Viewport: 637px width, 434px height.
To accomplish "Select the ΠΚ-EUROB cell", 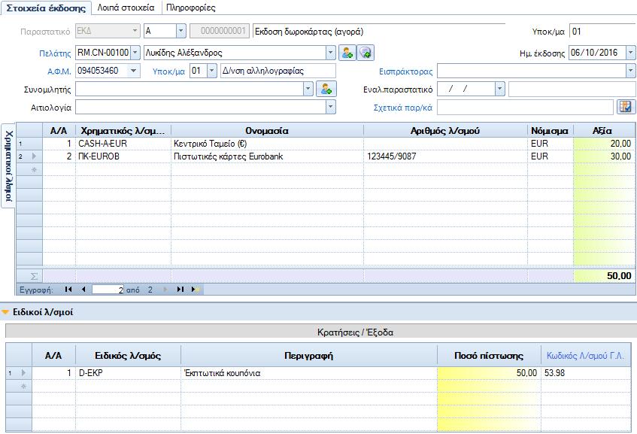I will tap(123, 156).
